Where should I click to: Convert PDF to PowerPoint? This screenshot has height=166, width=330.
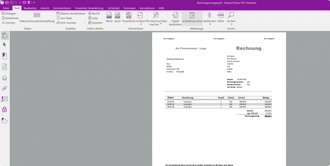129,17
